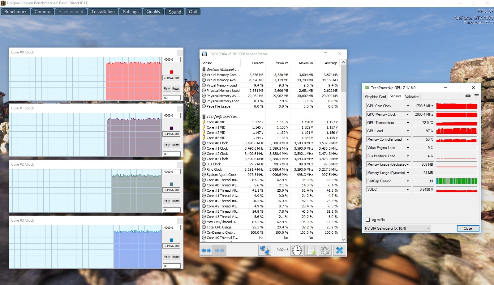Viewport: 494px width, 285px height.
Task: Click the sensor icon beside Total CPU Usage
Action: point(204,227)
